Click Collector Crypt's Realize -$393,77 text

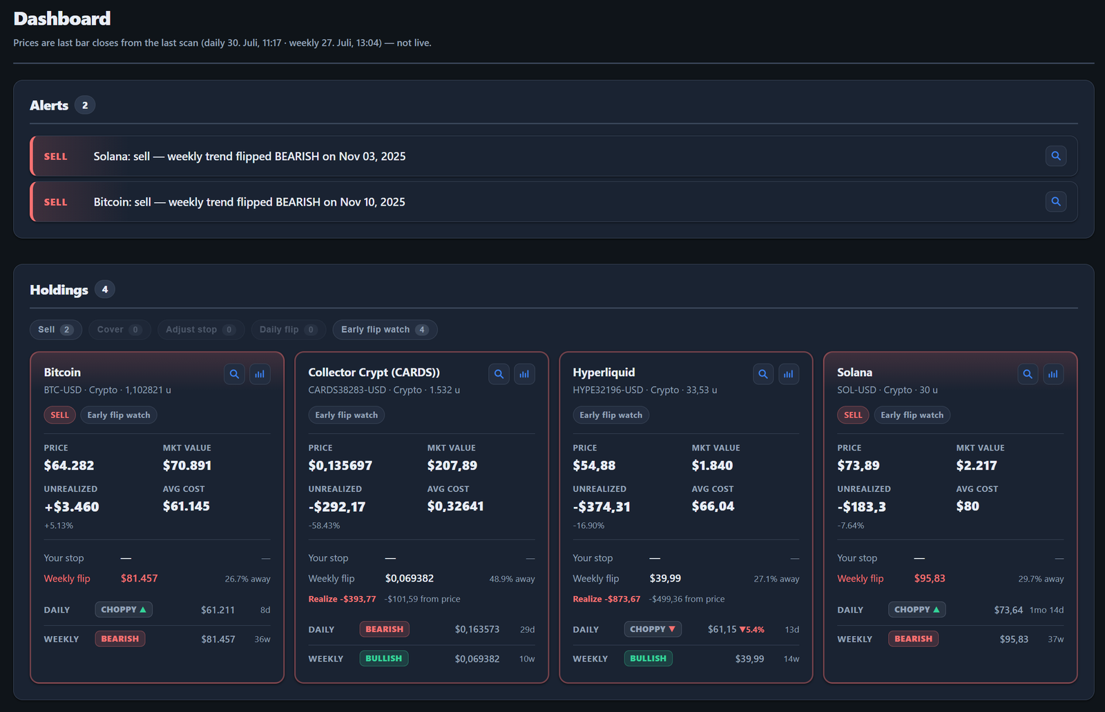tap(342, 599)
